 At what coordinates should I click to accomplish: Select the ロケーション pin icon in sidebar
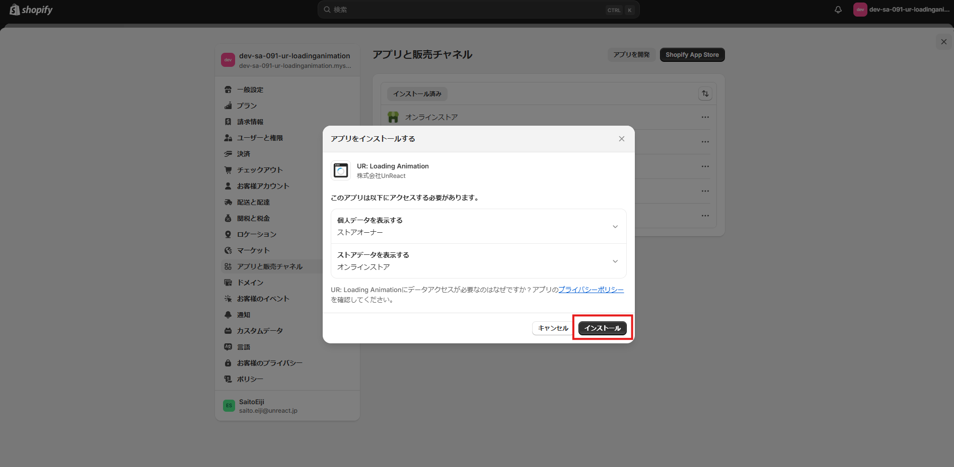coord(229,234)
